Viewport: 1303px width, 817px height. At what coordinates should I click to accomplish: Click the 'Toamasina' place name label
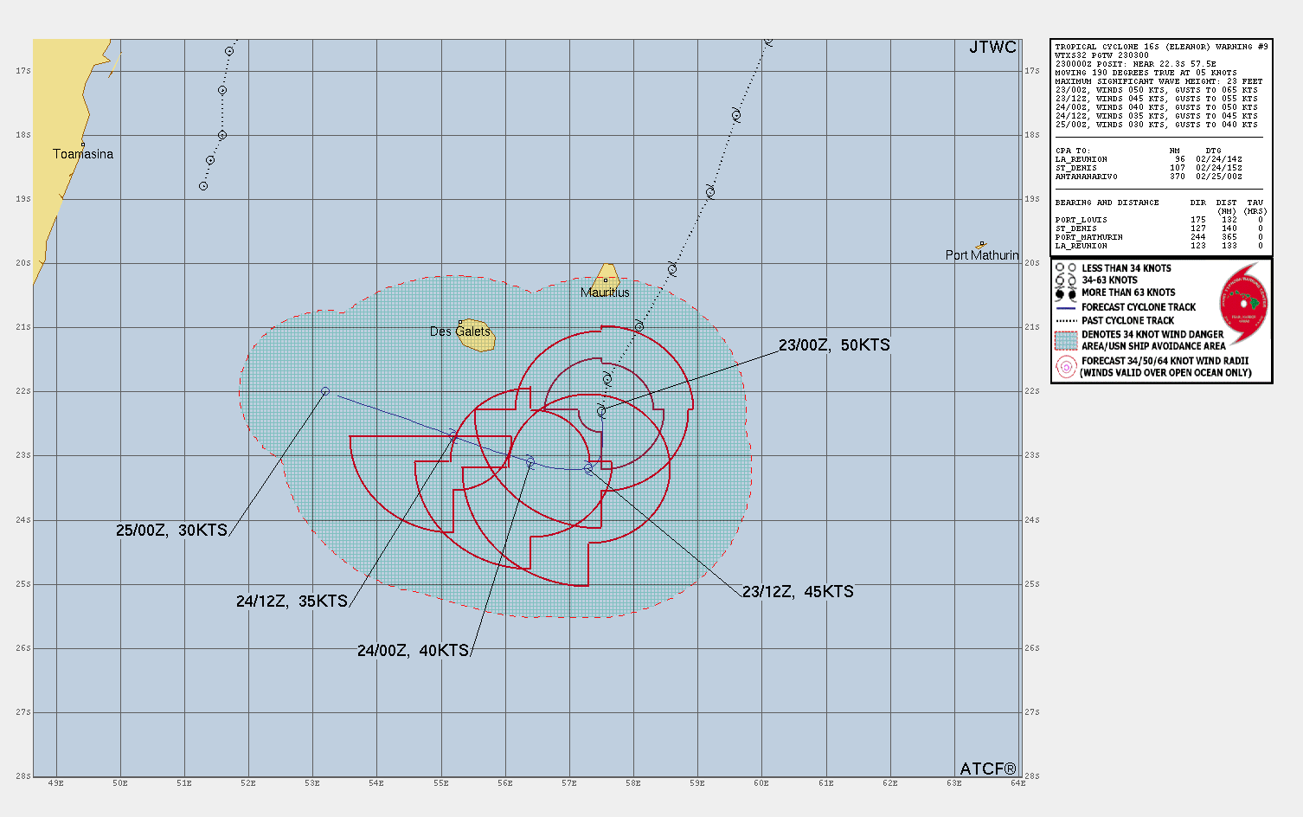(x=83, y=154)
